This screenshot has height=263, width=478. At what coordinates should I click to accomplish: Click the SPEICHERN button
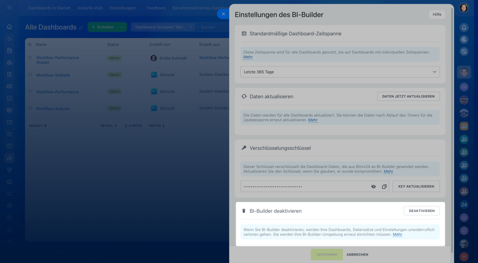click(327, 254)
